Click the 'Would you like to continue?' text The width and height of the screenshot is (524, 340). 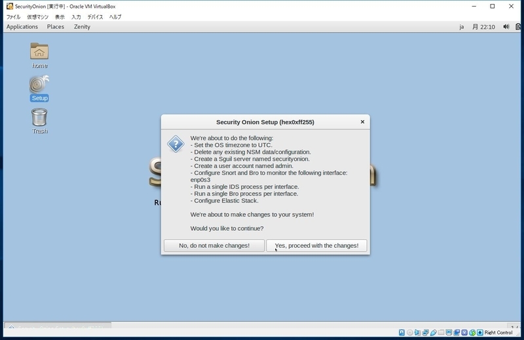227,228
